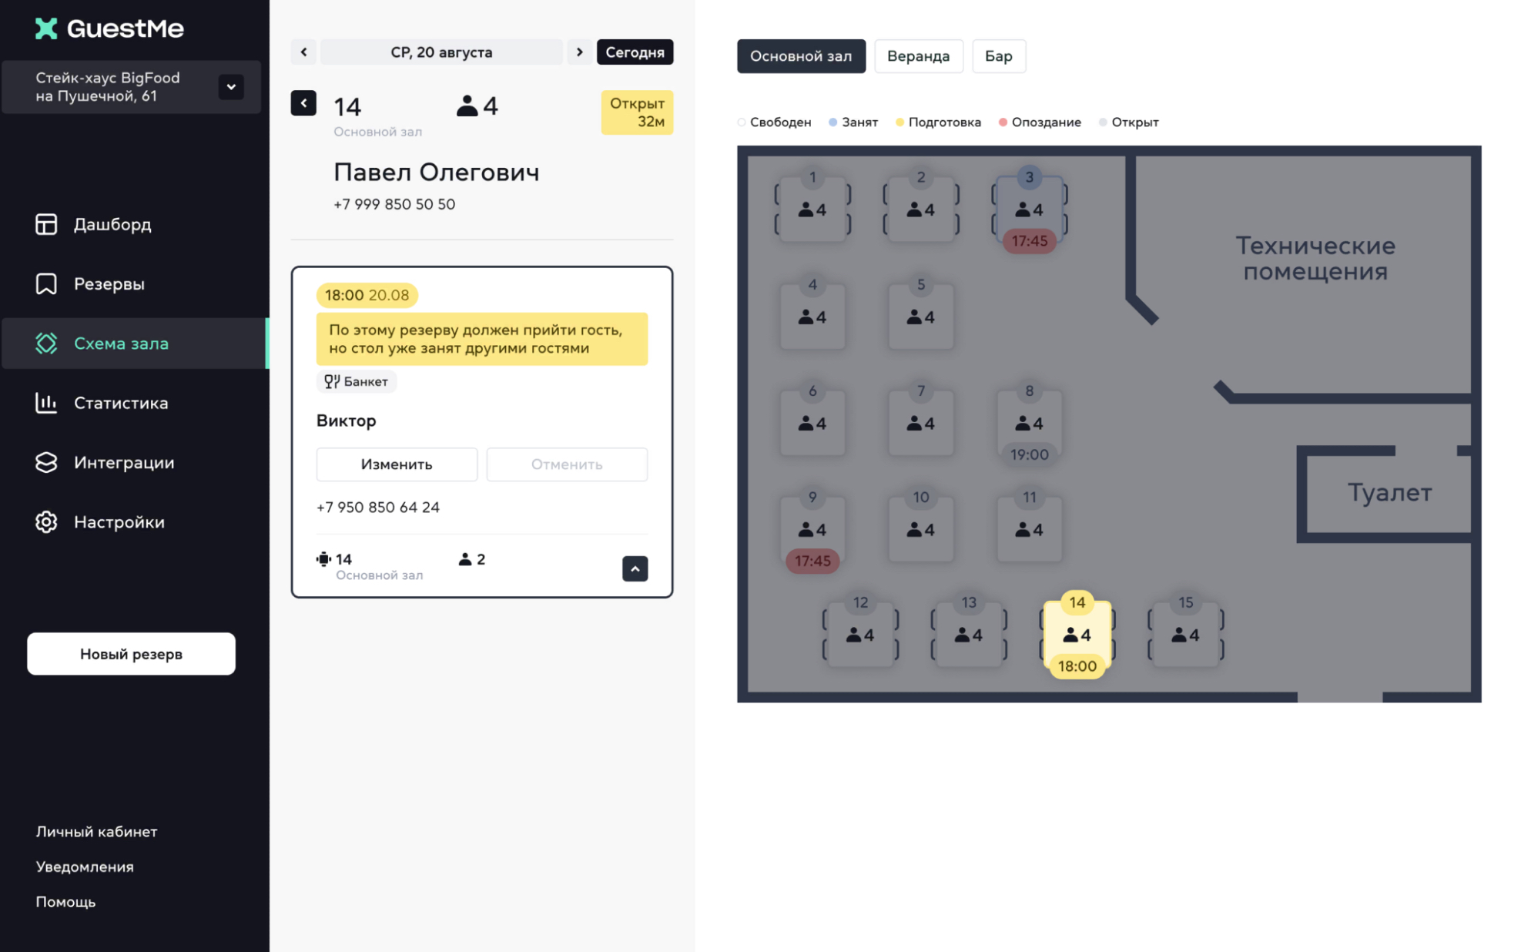Open the Интеграции layers icon
Screen dimensions: 1521x952
pos(46,462)
